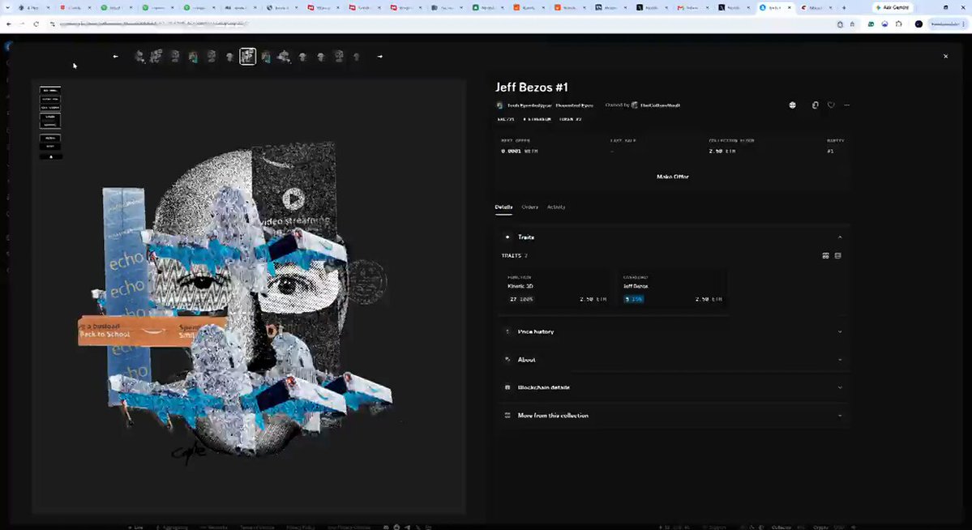Open the Activity tab
Screen dimensions: 972x530
556,207
